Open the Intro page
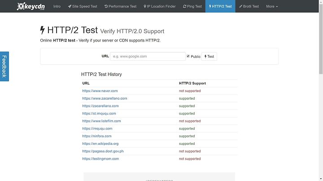Screen dimensions: 323x181 [57, 6]
